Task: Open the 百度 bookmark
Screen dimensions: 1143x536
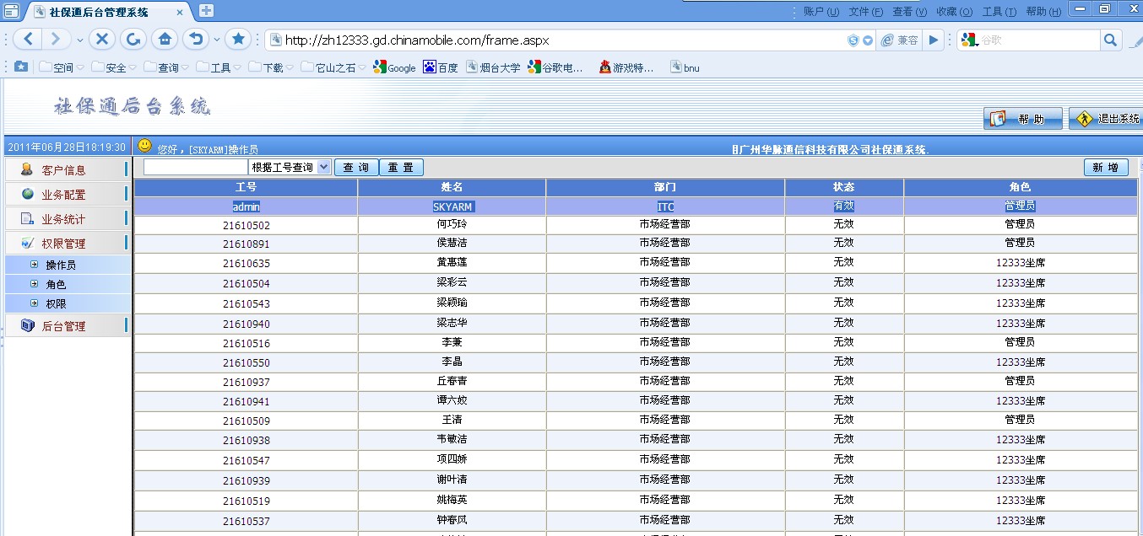Action: pos(441,67)
